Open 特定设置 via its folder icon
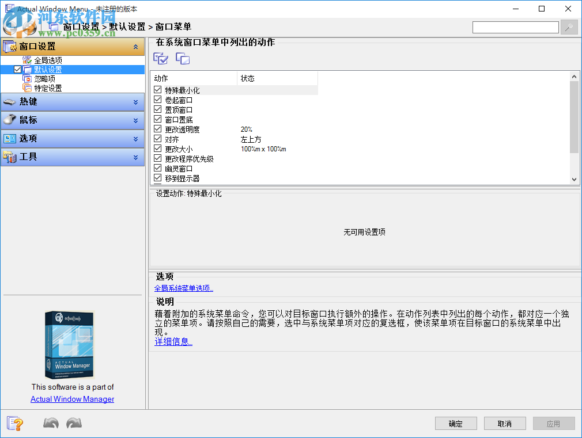This screenshot has width=582, height=438. [x=27, y=87]
